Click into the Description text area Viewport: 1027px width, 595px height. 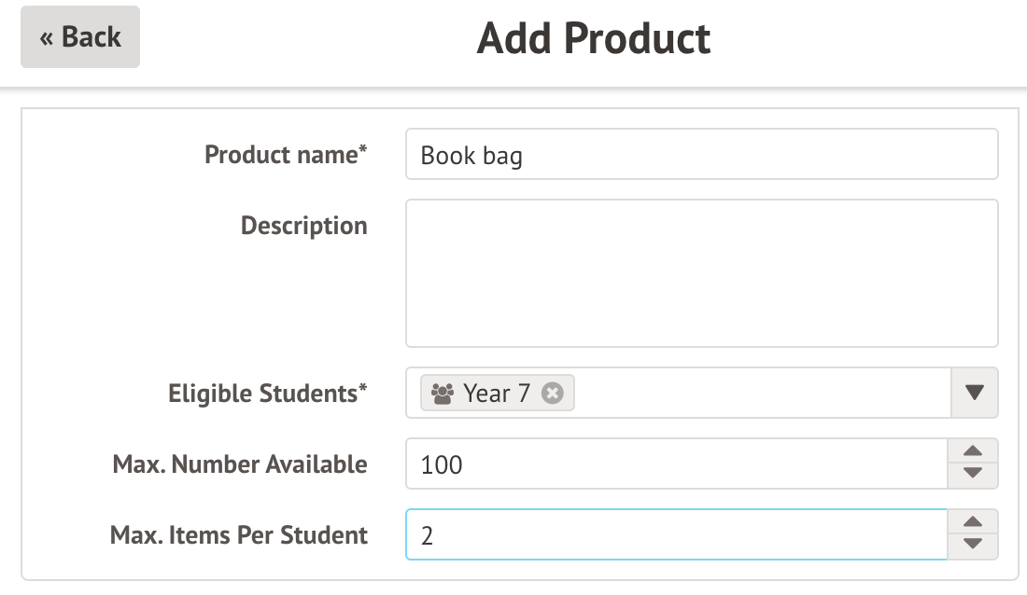pyautogui.click(x=701, y=273)
